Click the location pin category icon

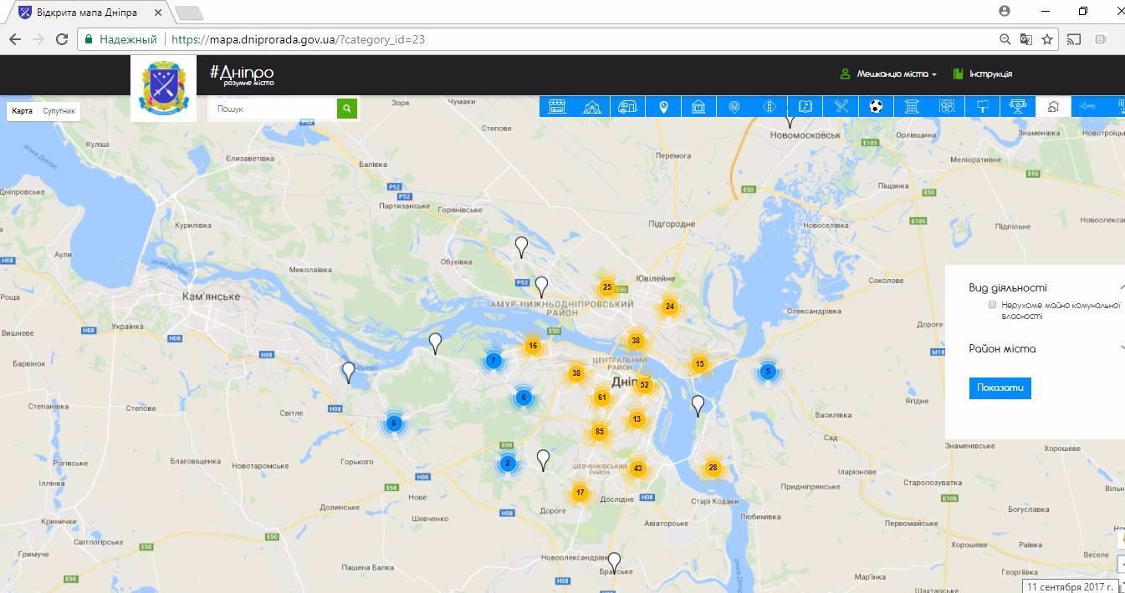pos(663,106)
